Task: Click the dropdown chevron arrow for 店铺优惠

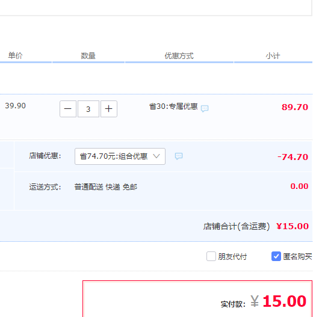Action: (156, 156)
